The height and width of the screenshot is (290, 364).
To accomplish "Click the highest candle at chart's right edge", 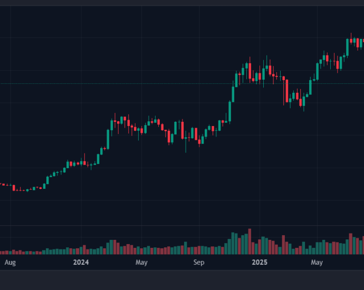I will [x=351, y=41].
